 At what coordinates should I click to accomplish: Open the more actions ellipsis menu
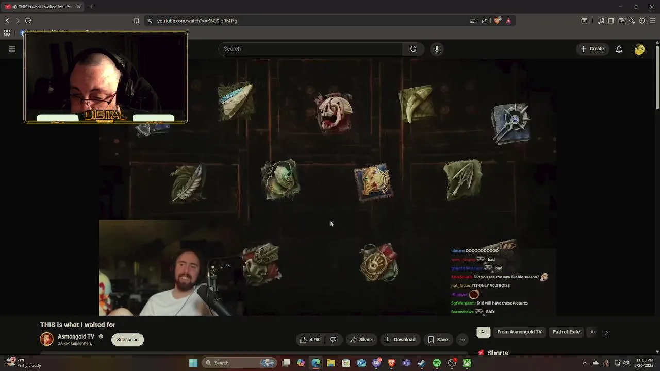click(463, 340)
